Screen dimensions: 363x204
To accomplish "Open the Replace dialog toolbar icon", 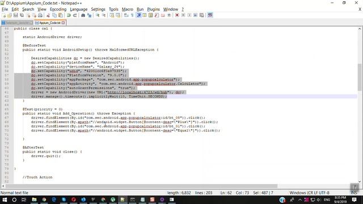I will (89, 15).
